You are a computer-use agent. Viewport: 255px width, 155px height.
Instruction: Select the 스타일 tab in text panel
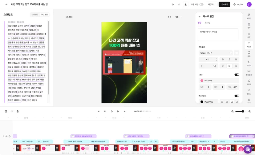[207, 23]
